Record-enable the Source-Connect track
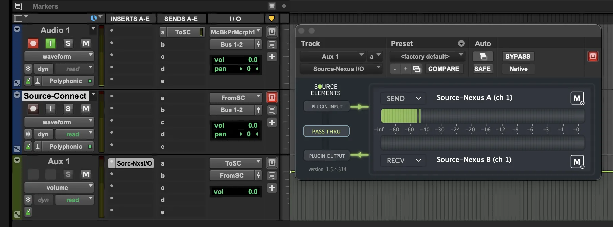 tap(33, 109)
